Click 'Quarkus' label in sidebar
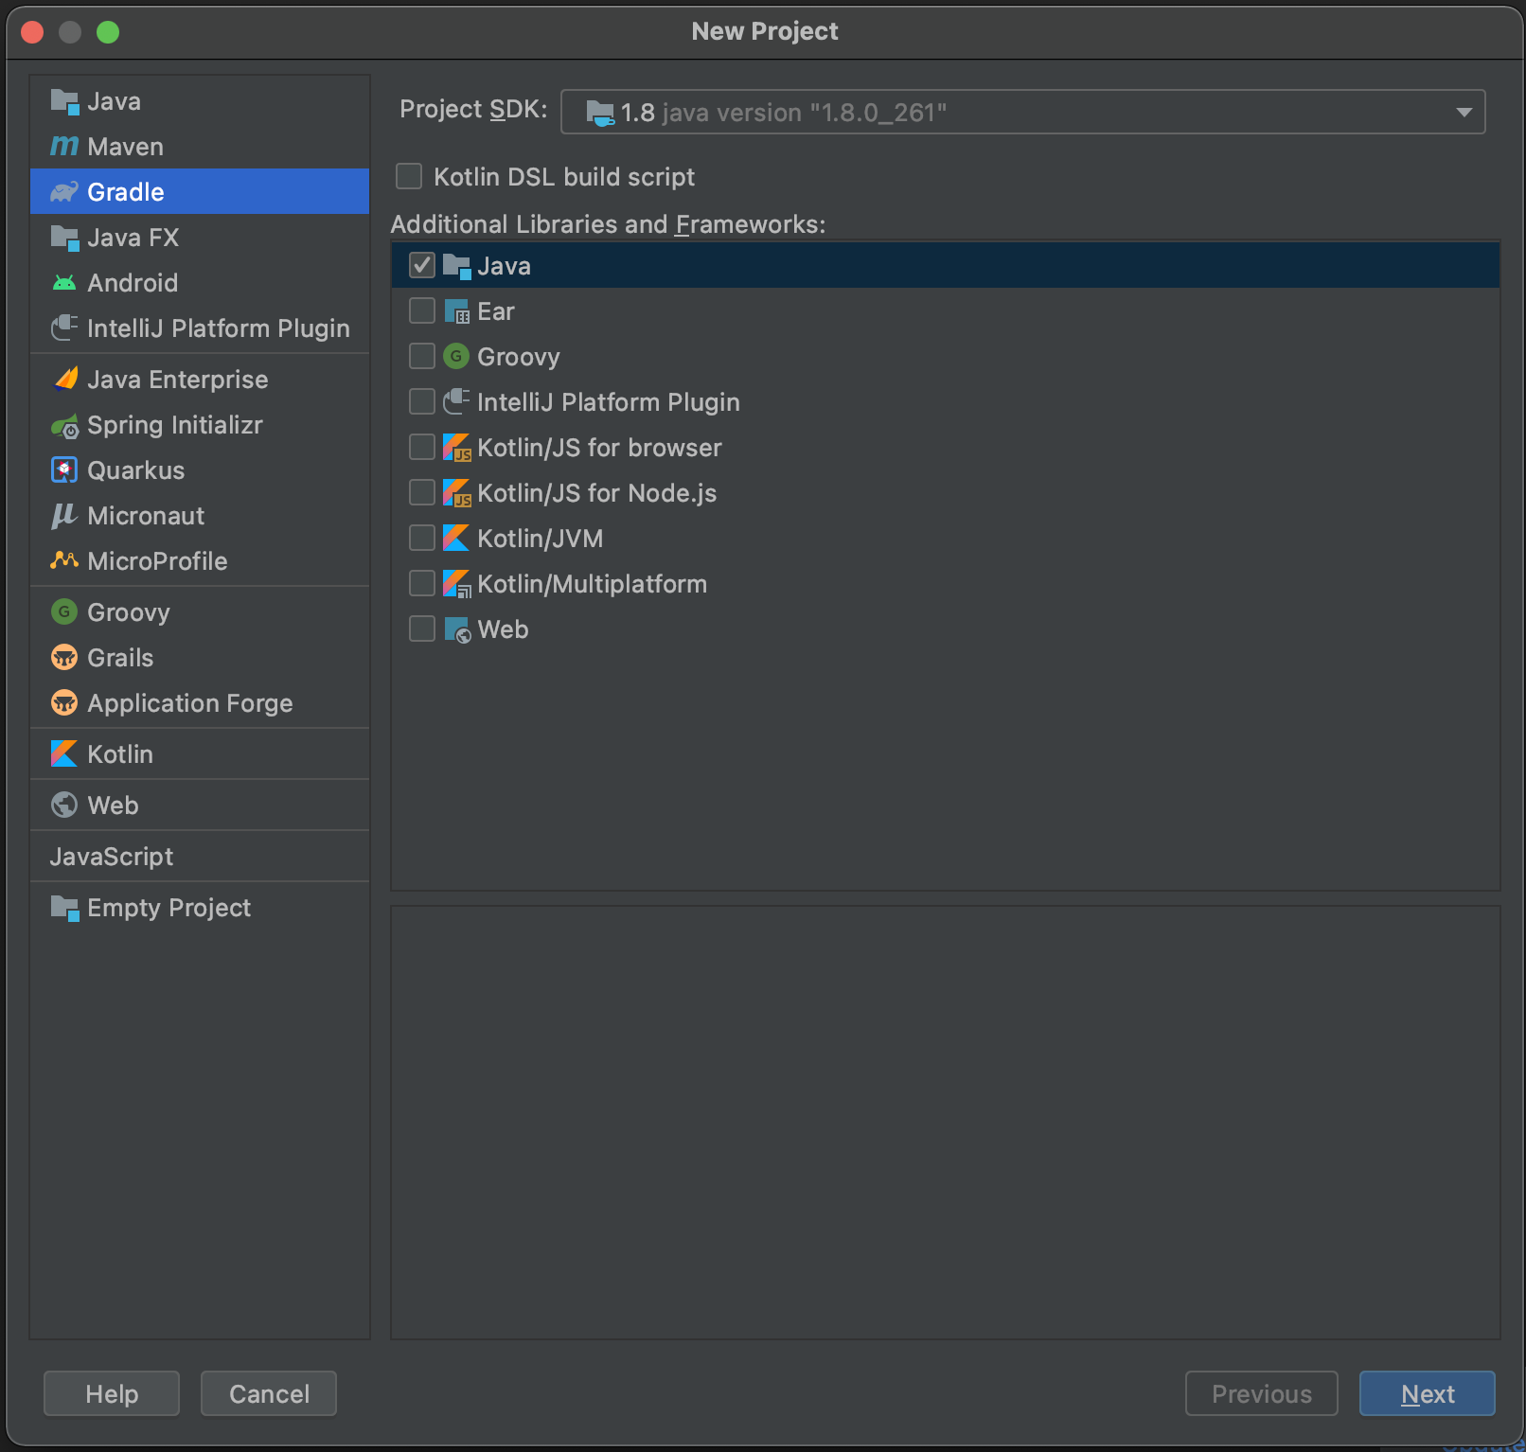 coord(136,470)
